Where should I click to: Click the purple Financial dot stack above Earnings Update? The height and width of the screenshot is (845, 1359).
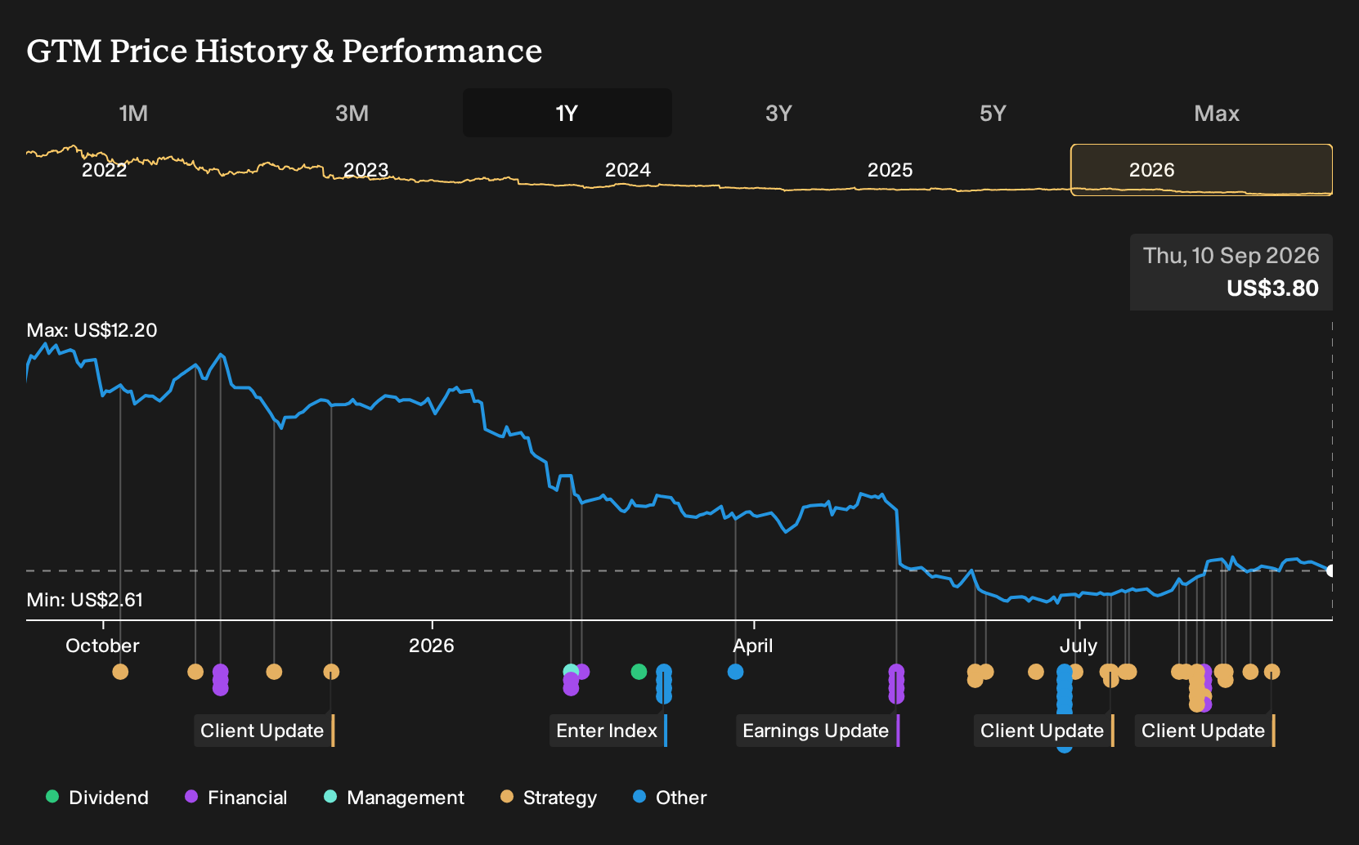(x=896, y=684)
